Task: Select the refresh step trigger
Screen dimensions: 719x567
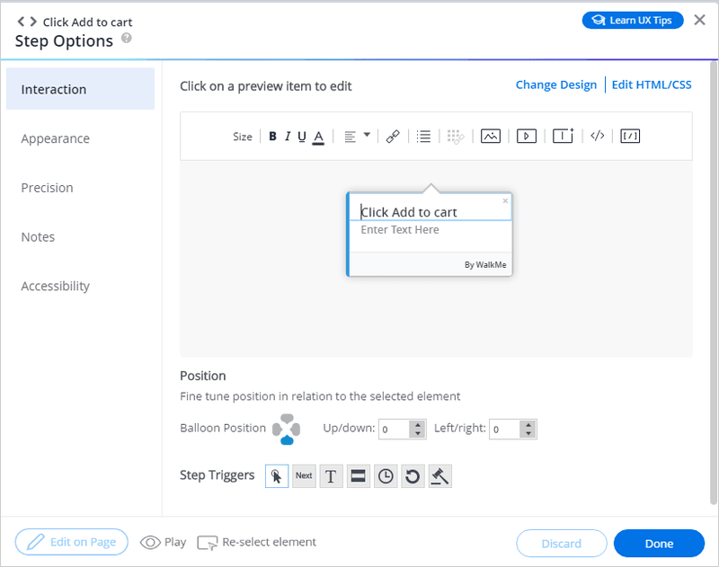Action: (x=413, y=475)
